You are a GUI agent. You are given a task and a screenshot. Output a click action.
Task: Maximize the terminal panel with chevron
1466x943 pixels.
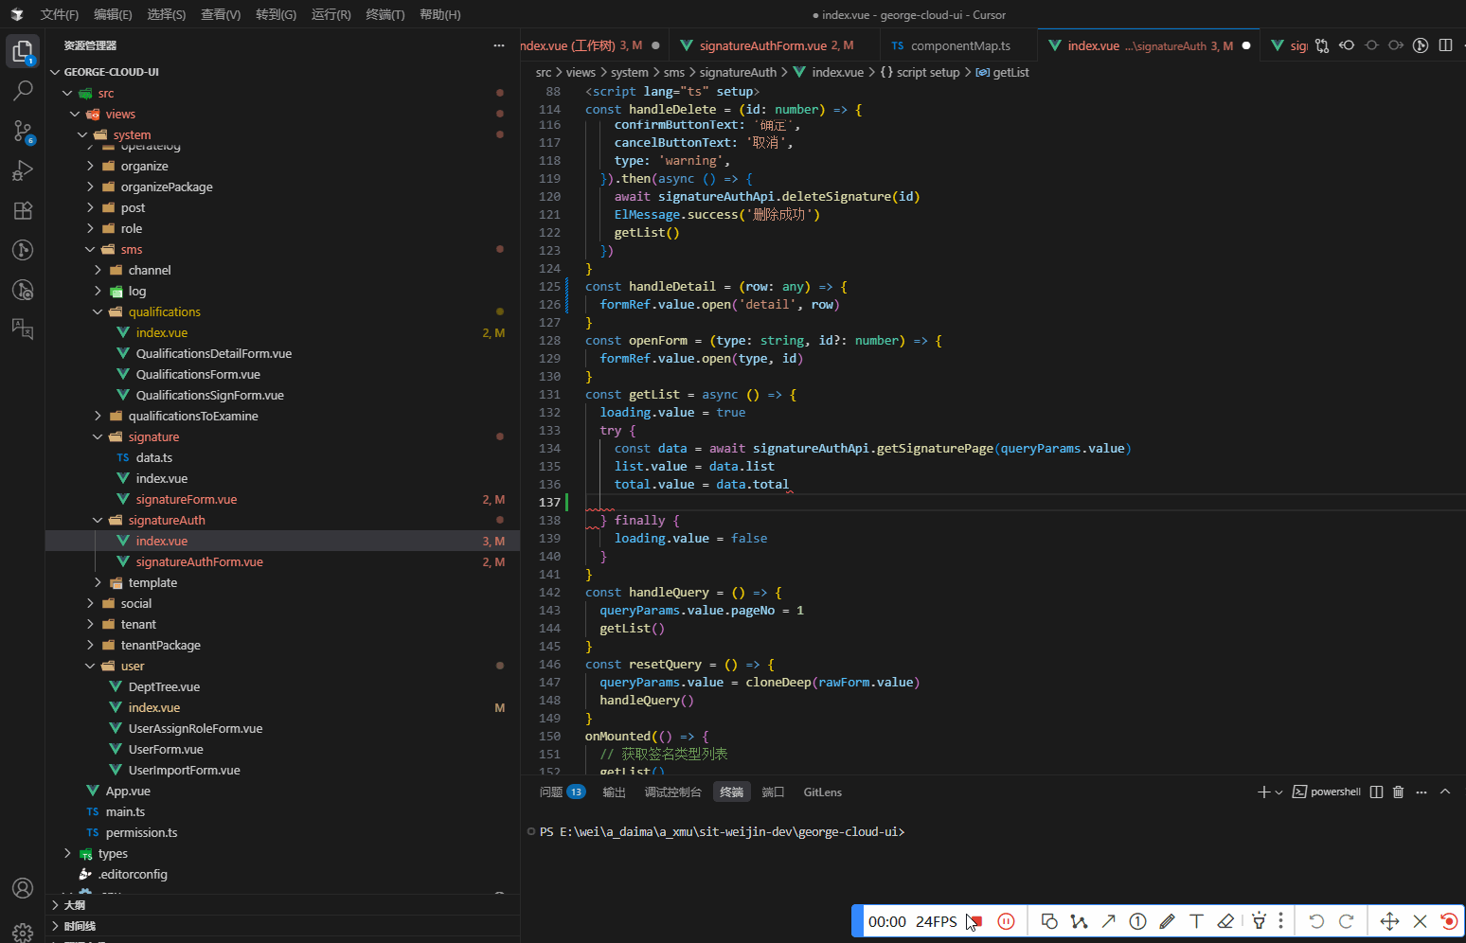(1445, 792)
